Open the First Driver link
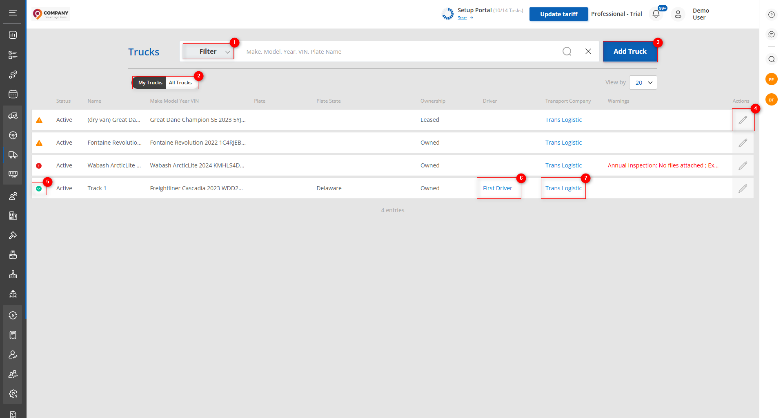The image size is (783, 418). (x=497, y=188)
